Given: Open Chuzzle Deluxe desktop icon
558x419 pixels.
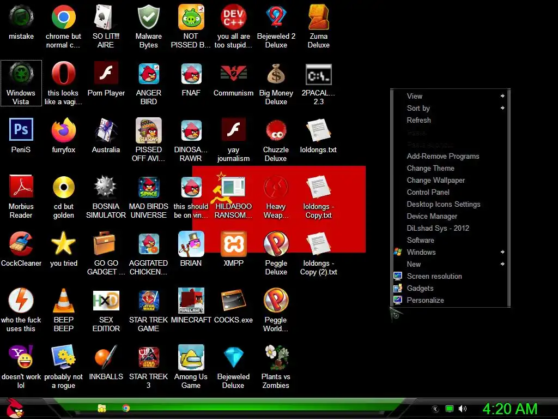Looking at the screenshot, I should pyautogui.click(x=276, y=131).
